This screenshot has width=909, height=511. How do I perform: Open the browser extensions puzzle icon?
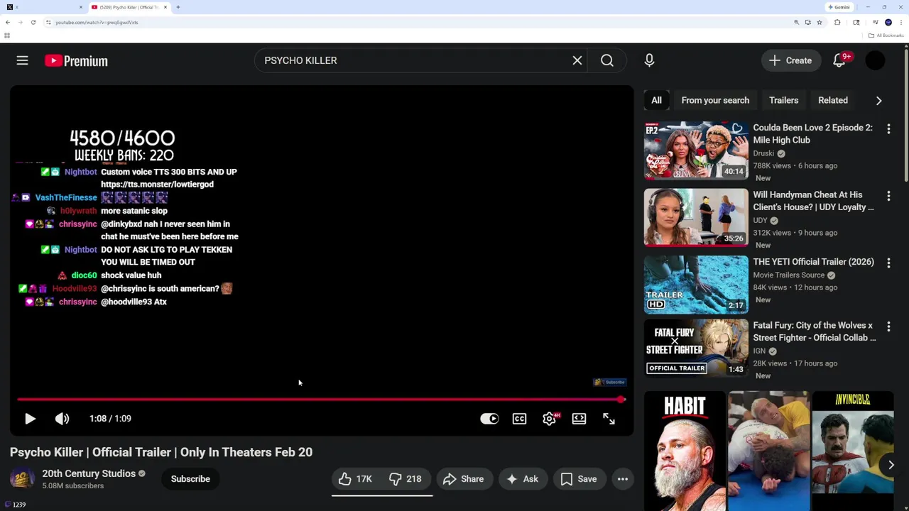pyautogui.click(x=837, y=22)
